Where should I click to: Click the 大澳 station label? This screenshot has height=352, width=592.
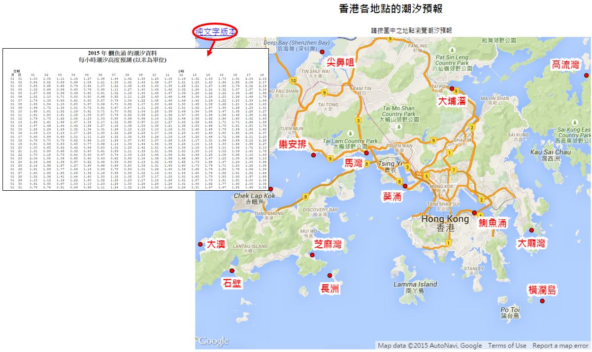[216, 244]
